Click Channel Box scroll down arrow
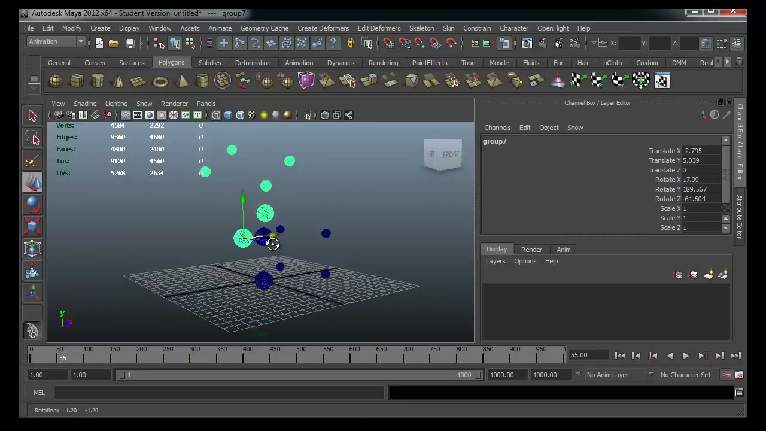766x431 pixels. coord(726,228)
